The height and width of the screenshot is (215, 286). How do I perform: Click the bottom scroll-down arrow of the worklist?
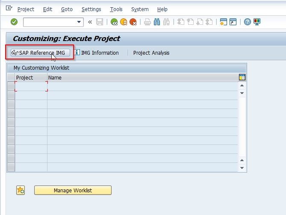click(x=242, y=168)
